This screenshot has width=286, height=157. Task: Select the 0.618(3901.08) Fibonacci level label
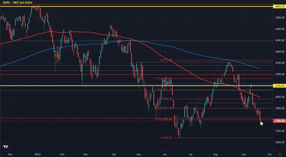point(164,108)
